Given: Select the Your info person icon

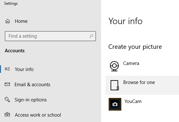Looking at the screenshot, I should tap(7, 69).
